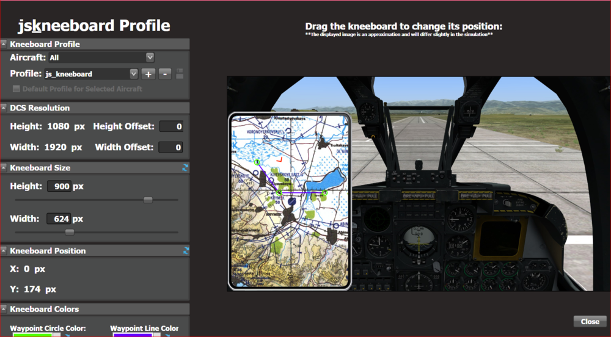
Task: Click the save profile disk icon
Action: pyautogui.click(x=180, y=74)
